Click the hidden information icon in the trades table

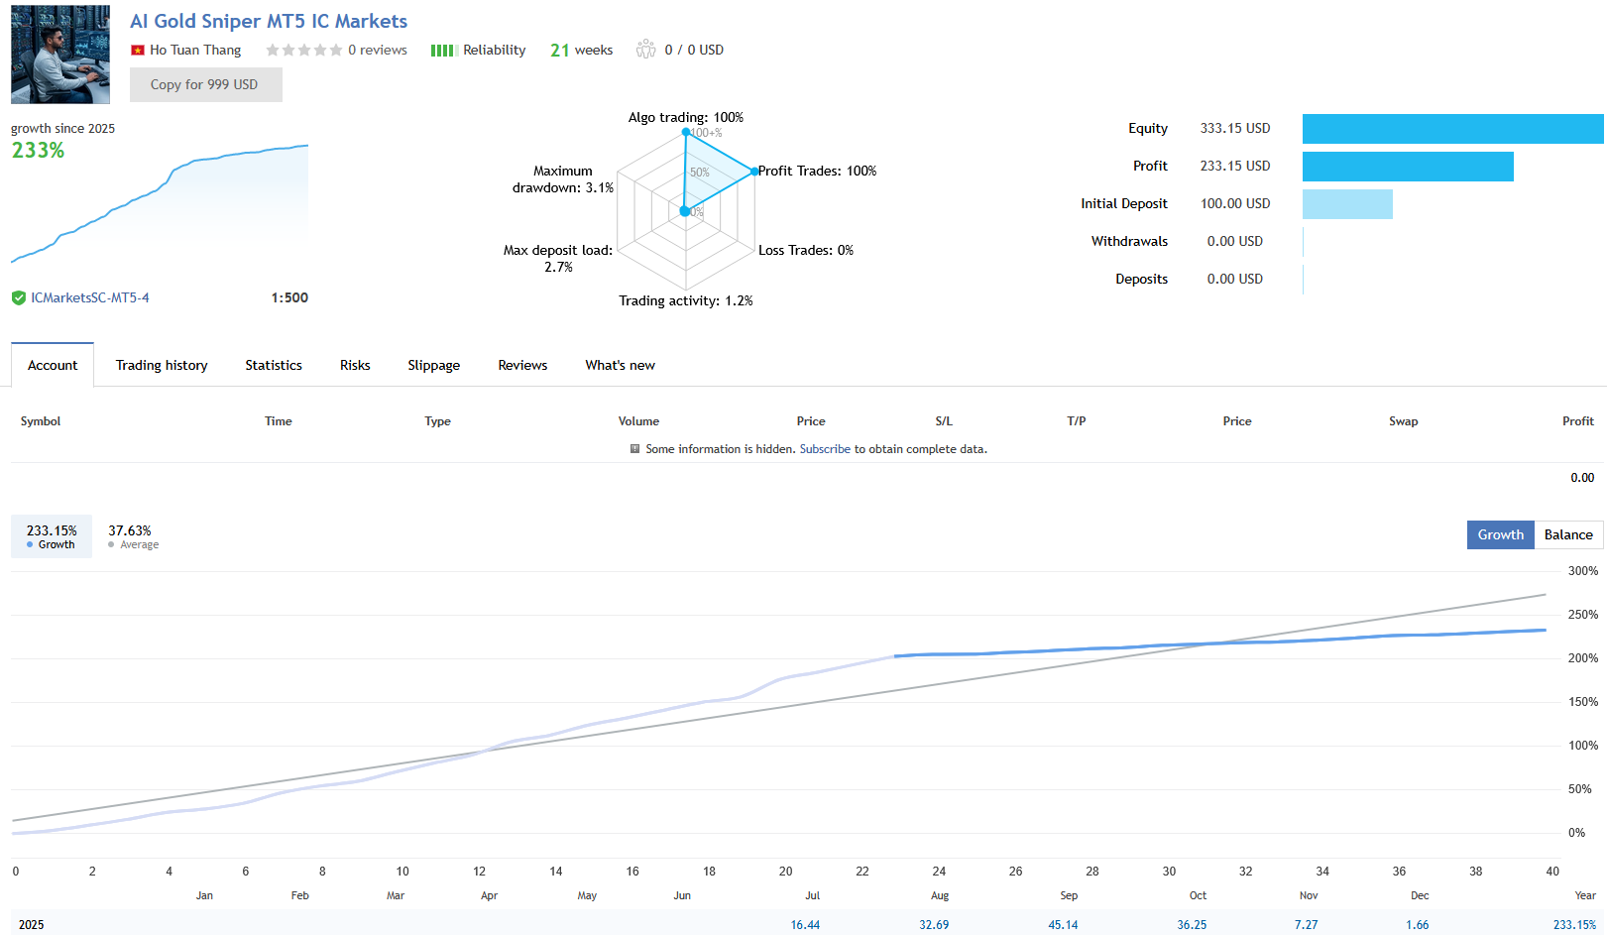(x=634, y=448)
